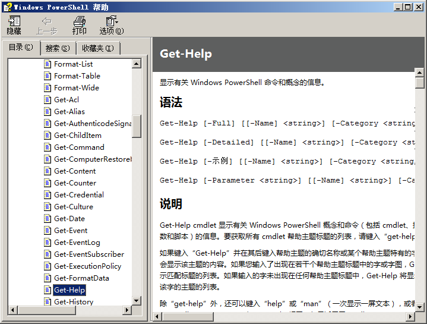Open the Get-EventSubscriber topic
This screenshot has height=324, width=427.
[89, 254]
